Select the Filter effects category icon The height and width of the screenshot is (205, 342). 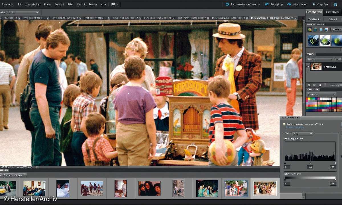tap(310, 29)
